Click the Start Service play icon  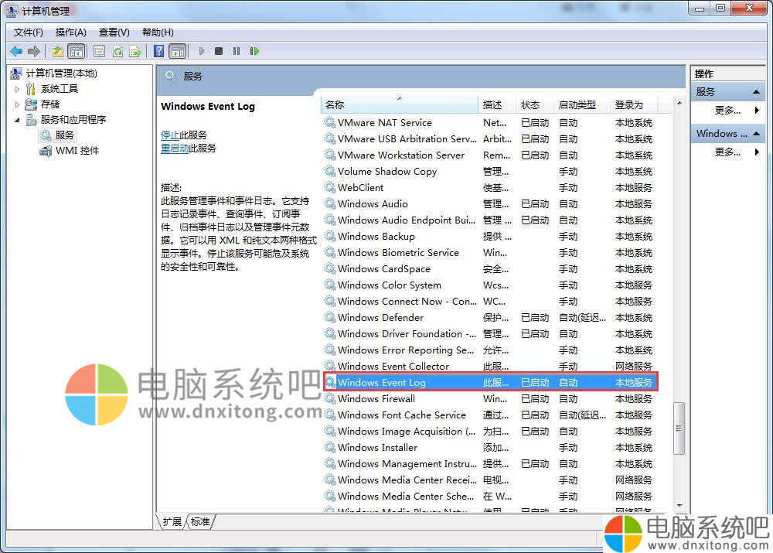[201, 51]
